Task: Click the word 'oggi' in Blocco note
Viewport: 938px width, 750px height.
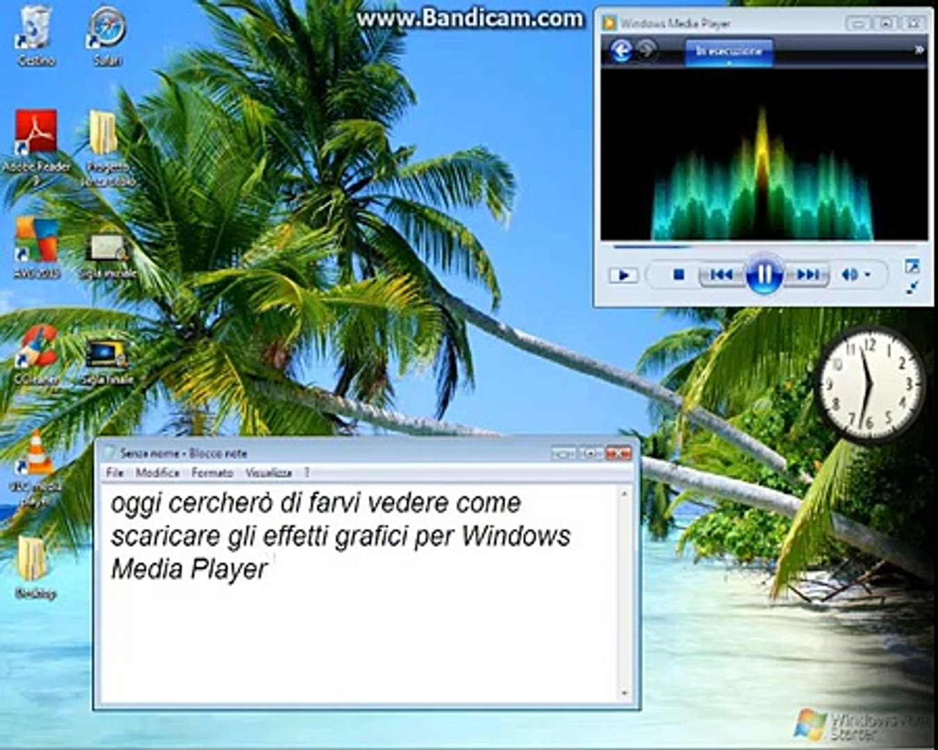Action: [x=136, y=505]
